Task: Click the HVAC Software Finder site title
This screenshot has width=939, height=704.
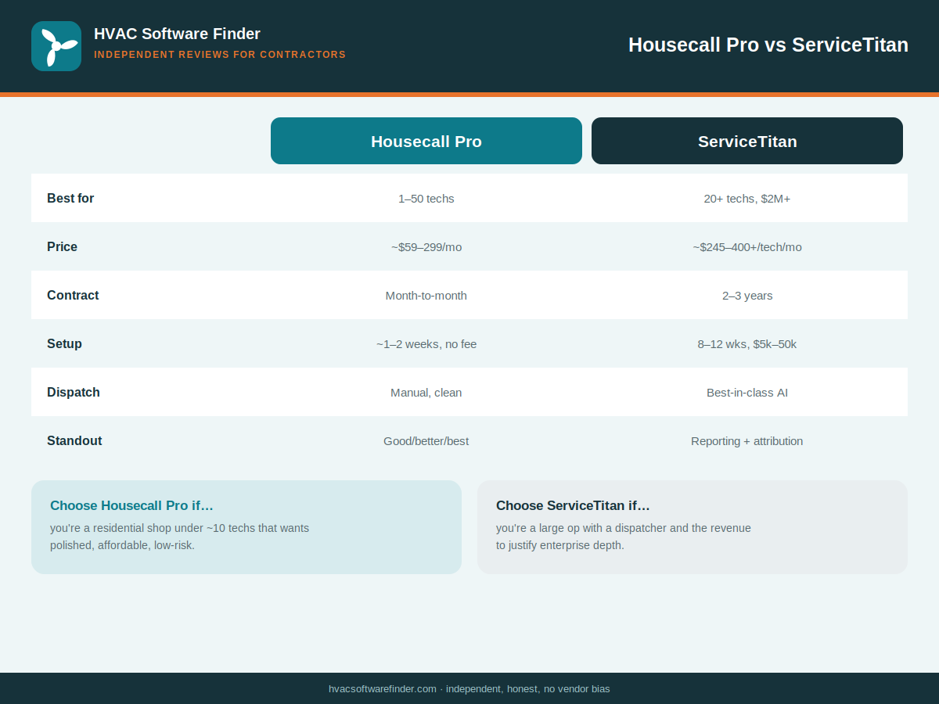Action: [177, 34]
